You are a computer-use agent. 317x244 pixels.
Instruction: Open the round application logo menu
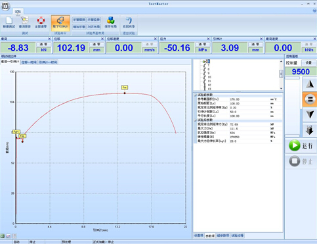[x=5, y=6]
